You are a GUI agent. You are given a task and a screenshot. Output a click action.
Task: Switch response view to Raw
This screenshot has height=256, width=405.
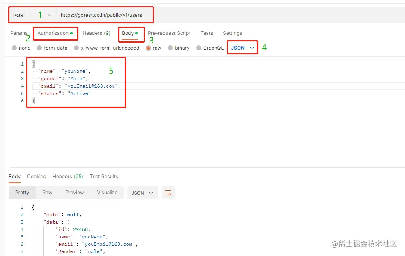(x=47, y=193)
